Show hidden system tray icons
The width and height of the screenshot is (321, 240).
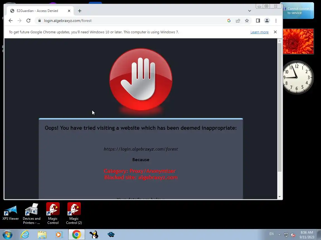[279, 235]
